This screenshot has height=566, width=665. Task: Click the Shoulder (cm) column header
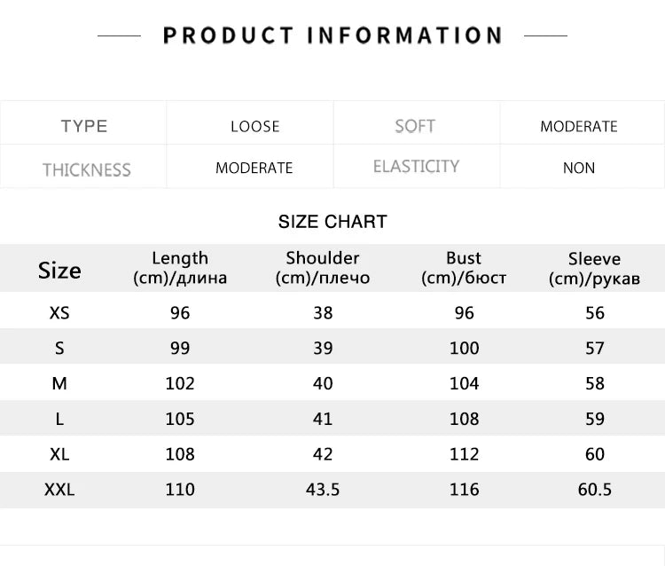(x=323, y=268)
